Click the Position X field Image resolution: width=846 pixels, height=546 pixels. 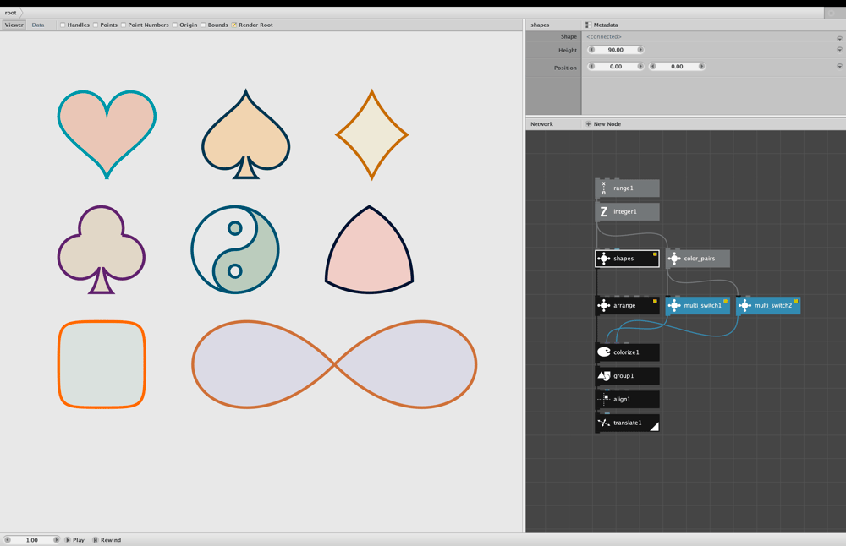(616, 66)
